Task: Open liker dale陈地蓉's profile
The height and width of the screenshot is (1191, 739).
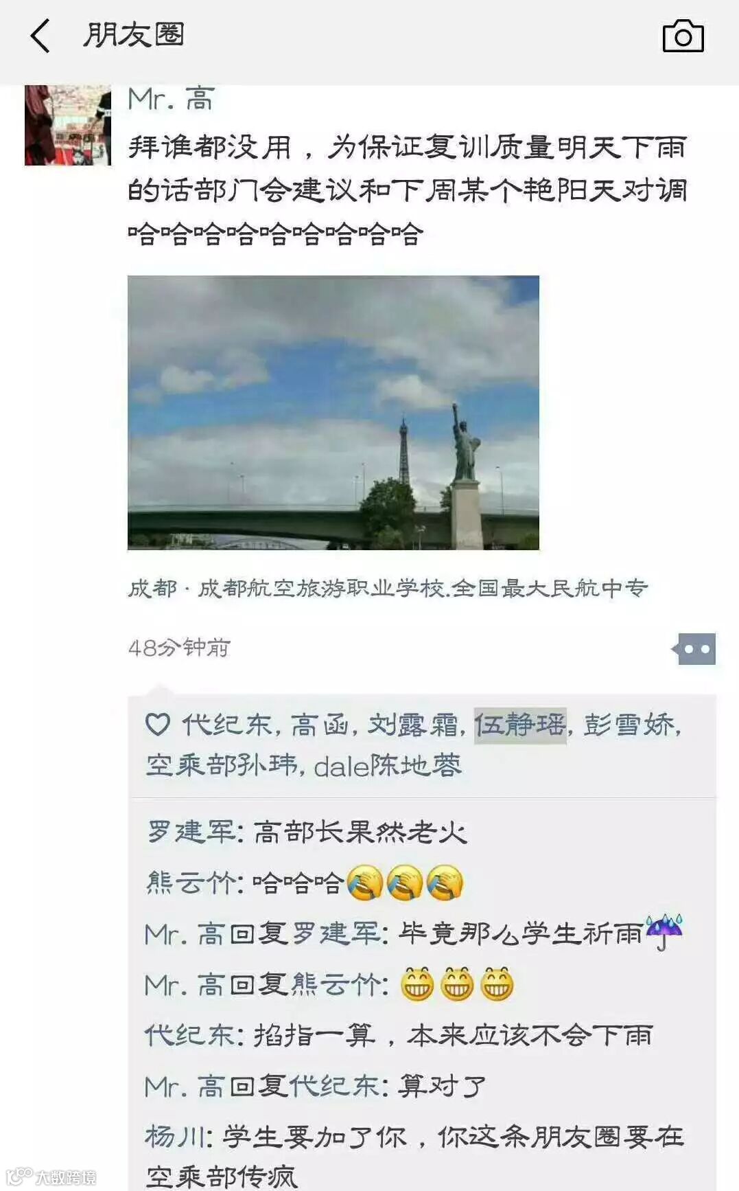Action: click(x=388, y=766)
